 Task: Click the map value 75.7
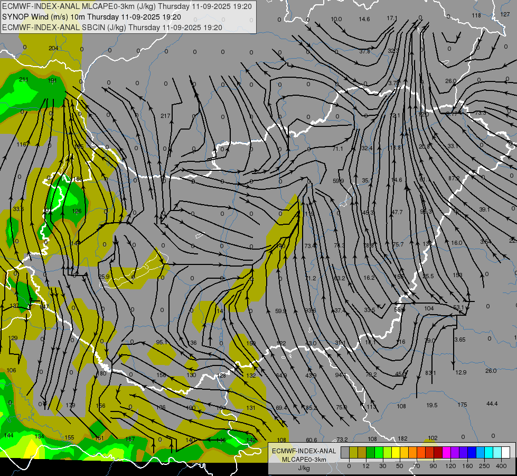coord(398,244)
